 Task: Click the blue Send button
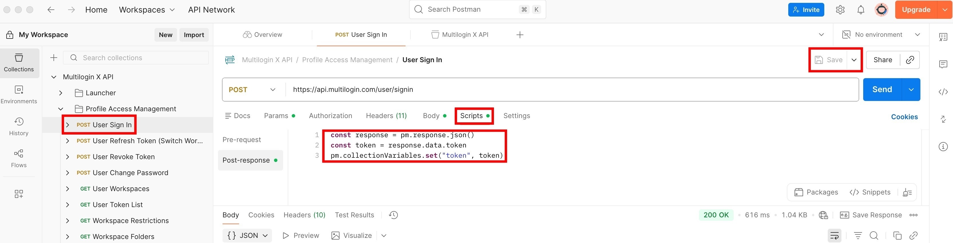[x=882, y=90]
